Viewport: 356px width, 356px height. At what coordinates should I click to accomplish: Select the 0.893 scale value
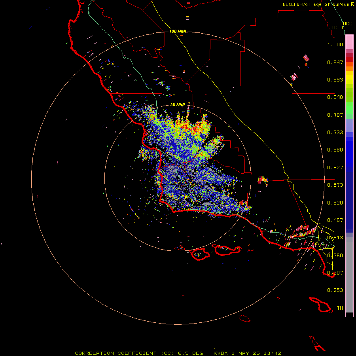pyautogui.click(x=335, y=80)
